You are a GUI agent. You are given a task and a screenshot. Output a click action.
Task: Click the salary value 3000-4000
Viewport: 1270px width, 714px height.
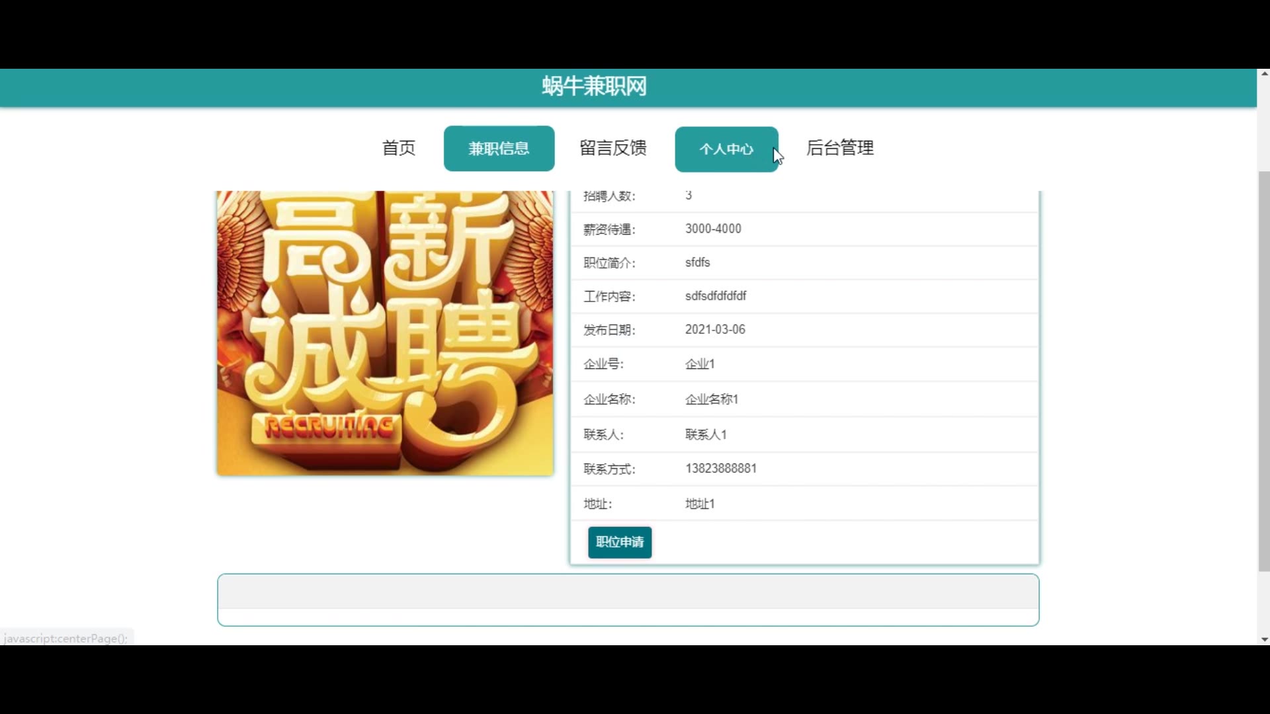click(712, 229)
